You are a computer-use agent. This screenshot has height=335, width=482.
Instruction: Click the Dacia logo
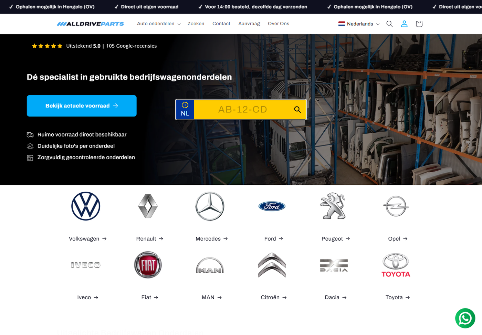click(334, 265)
